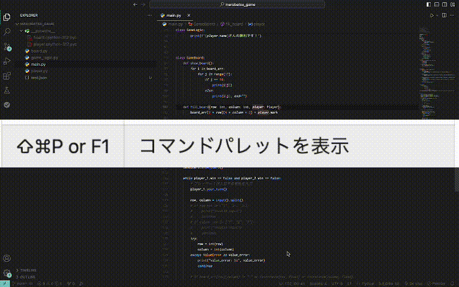Click the コマンドパレットを表示 banner text
459x287 pixels.
coord(244,146)
